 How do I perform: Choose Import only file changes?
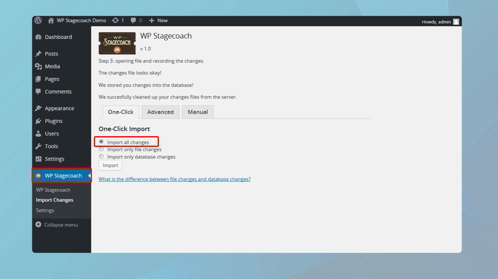pyautogui.click(x=101, y=149)
